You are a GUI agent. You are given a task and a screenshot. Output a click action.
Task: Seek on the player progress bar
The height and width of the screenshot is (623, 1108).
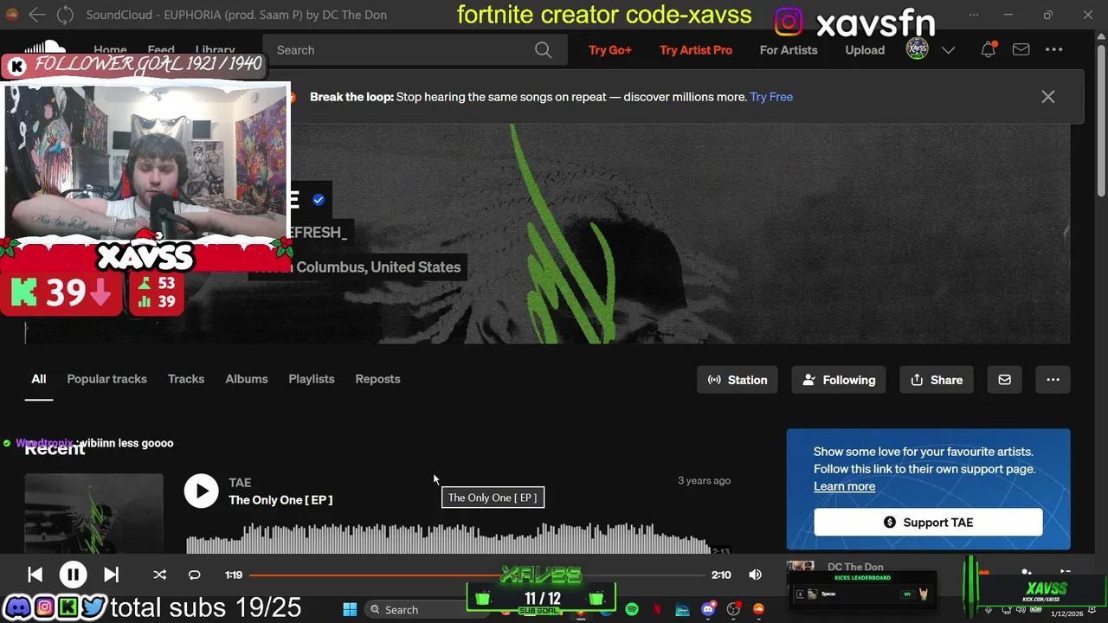(x=476, y=575)
